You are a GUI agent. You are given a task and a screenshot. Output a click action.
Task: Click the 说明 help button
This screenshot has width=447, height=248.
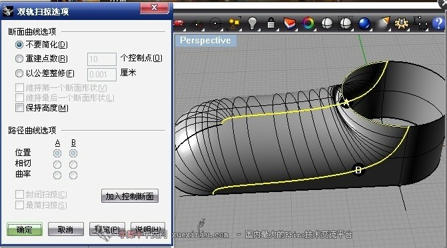click(148, 229)
